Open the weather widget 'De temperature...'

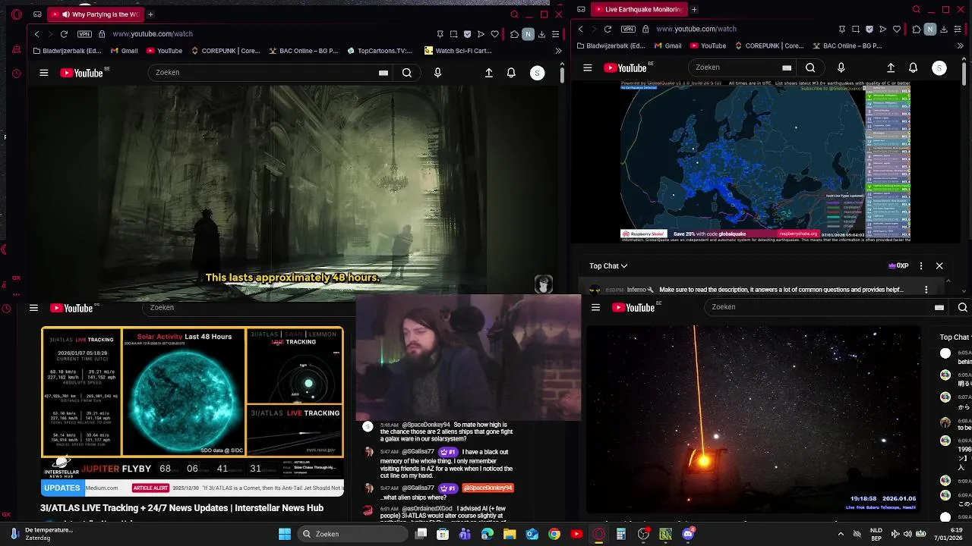point(42,534)
